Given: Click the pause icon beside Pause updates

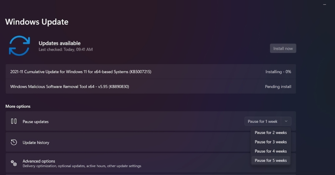Looking at the screenshot, I should coord(14,121).
